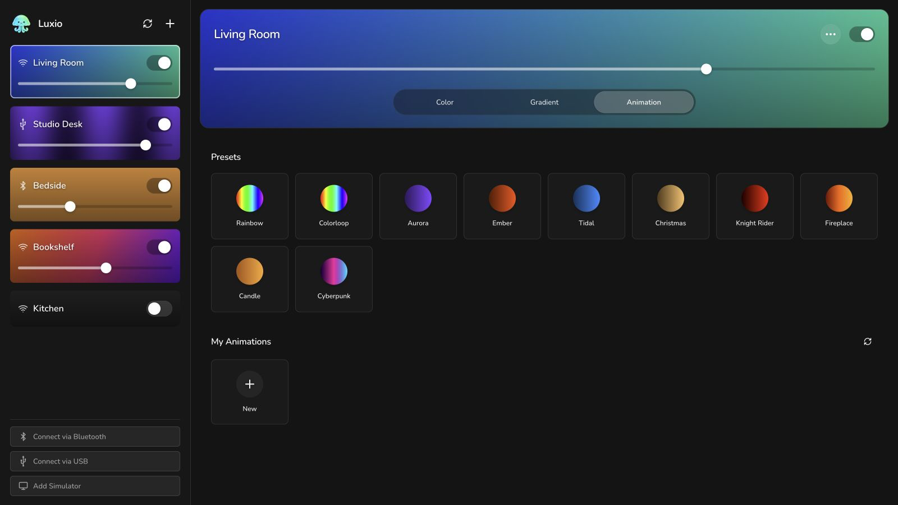Create a new animation with plus tile
The height and width of the screenshot is (505, 898).
pyautogui.click(x=250, y=392)
